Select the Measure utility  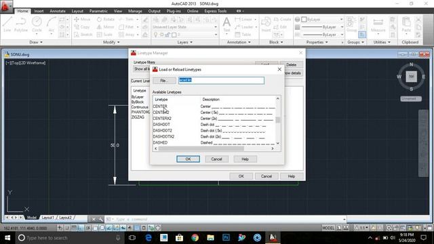(378, 25)
